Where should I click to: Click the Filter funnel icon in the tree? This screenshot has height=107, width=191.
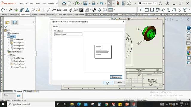point(6,27)
